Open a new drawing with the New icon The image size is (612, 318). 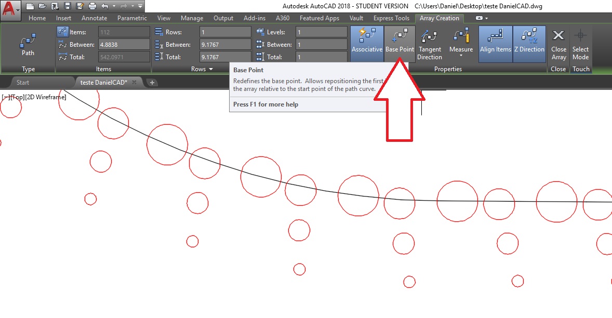30,6
